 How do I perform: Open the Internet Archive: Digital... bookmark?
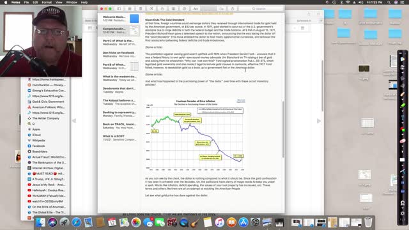coord(47,168)
